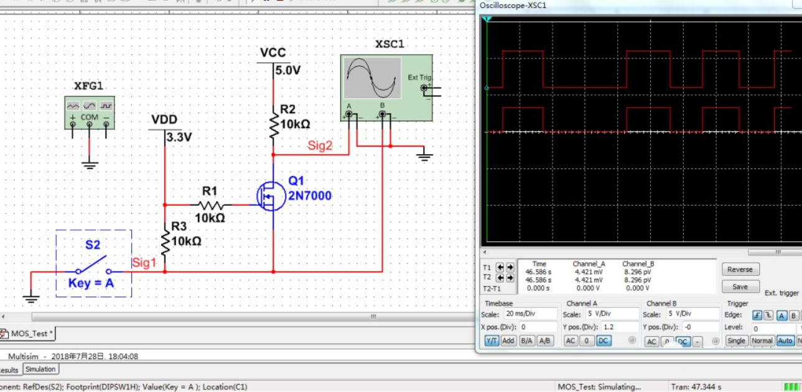The image size is (802, 392).
Task: Enable Channel A AC coupling
Action: [x=571, y=340]
